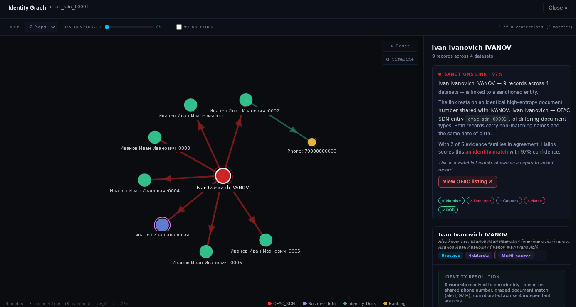This screenshot has height=307, width=576.
Task: Select the green node ending 0002
Action: (x=246, y=100)
